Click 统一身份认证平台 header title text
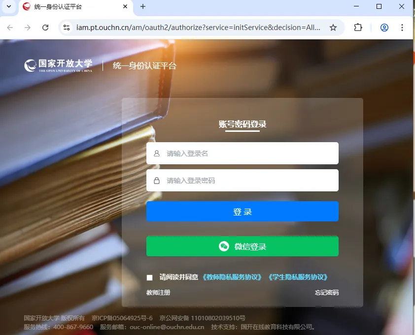 (x=144, y=65)
